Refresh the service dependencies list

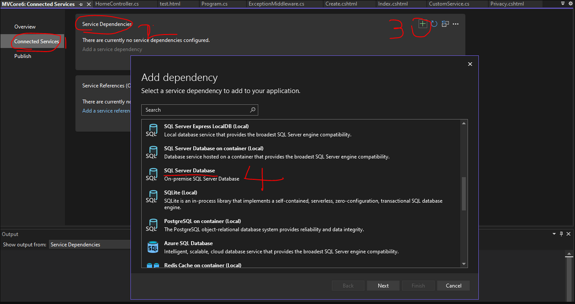(434, 24)
